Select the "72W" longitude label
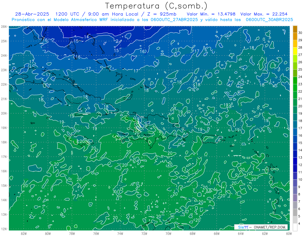The height and width of the screenshot is (237, 307). (x=144, y=233)
